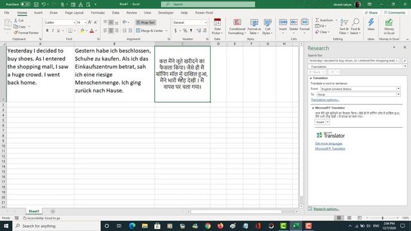
Task: Switch to the Page Layout tab
Action: (x=74, y=13)
